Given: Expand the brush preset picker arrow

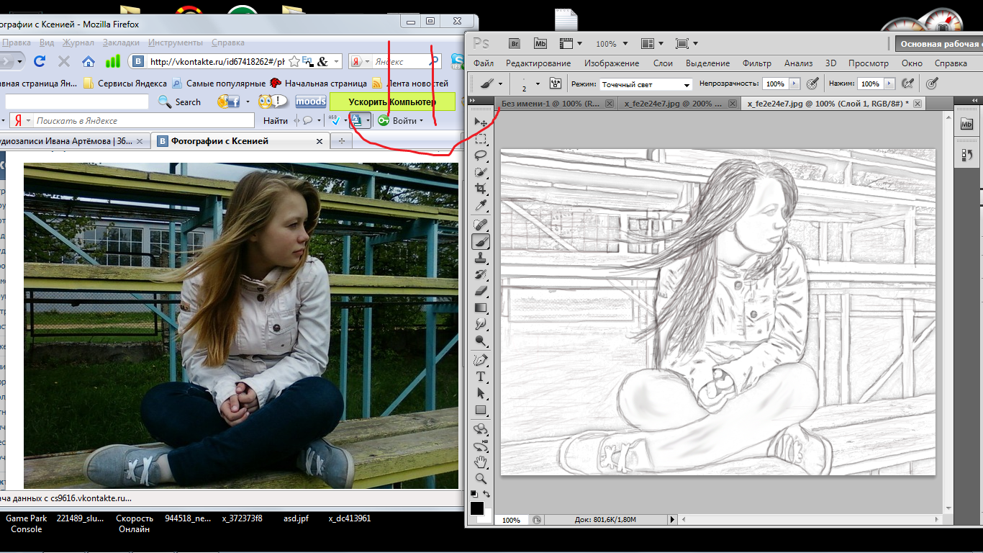Looking at the screenshot, I should tap(537, 84).
